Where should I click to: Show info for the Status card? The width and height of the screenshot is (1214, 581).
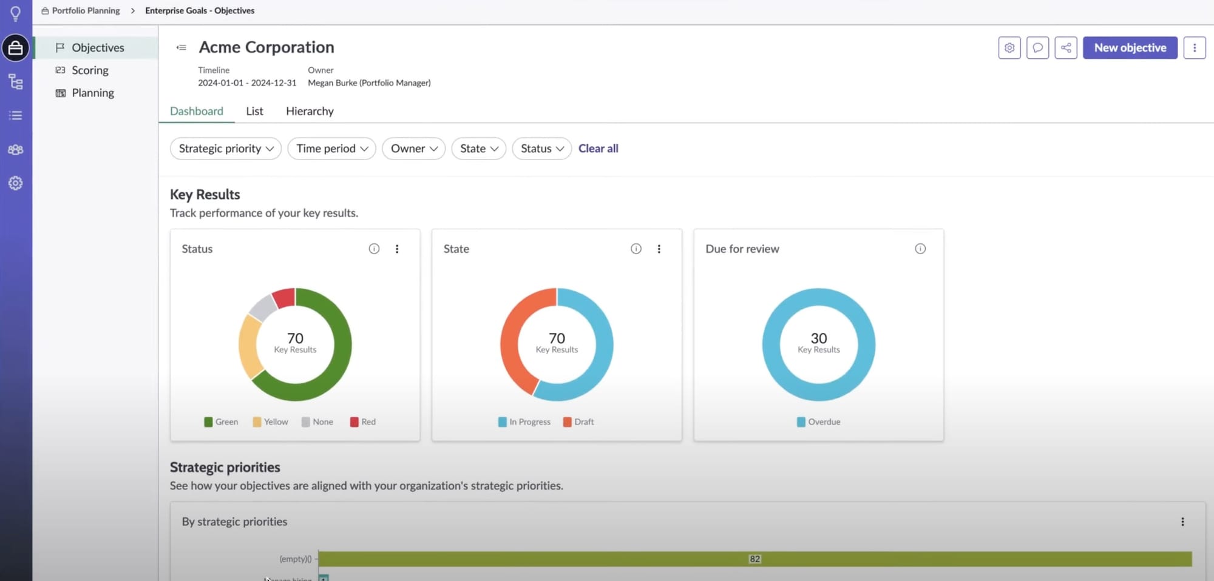pos(374,249)
